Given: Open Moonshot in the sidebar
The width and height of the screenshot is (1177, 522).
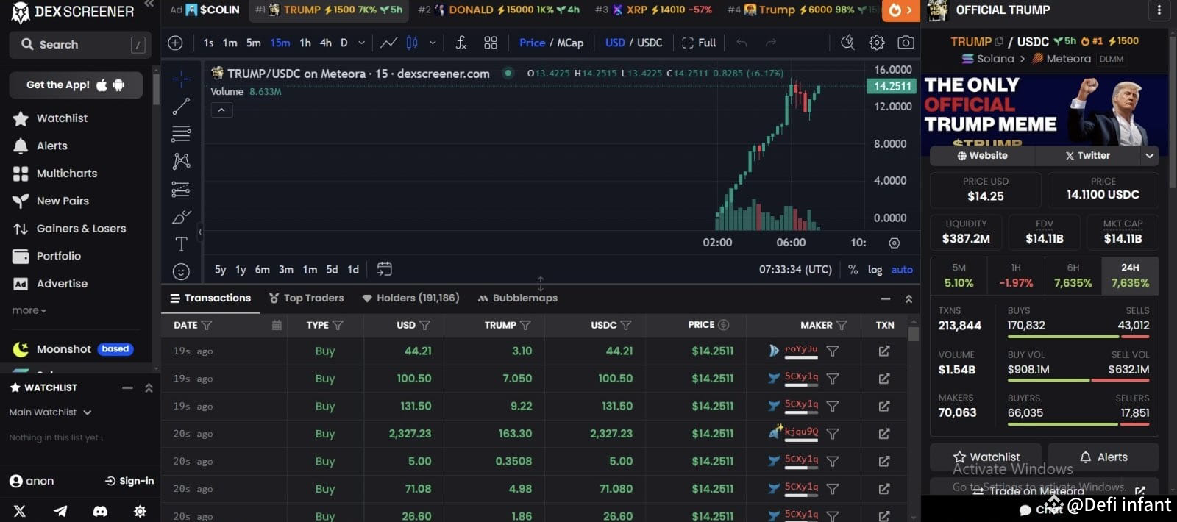Looking at the screenshot, I should pos(74,349).
